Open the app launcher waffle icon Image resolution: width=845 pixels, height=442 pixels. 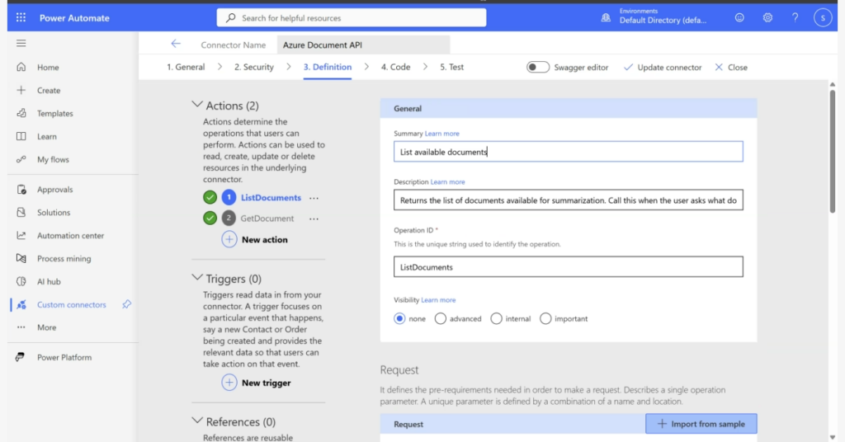(21, 18)
